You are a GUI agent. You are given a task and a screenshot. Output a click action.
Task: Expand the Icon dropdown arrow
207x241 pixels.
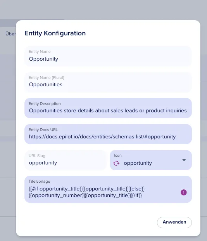click(x=184, y=160)
